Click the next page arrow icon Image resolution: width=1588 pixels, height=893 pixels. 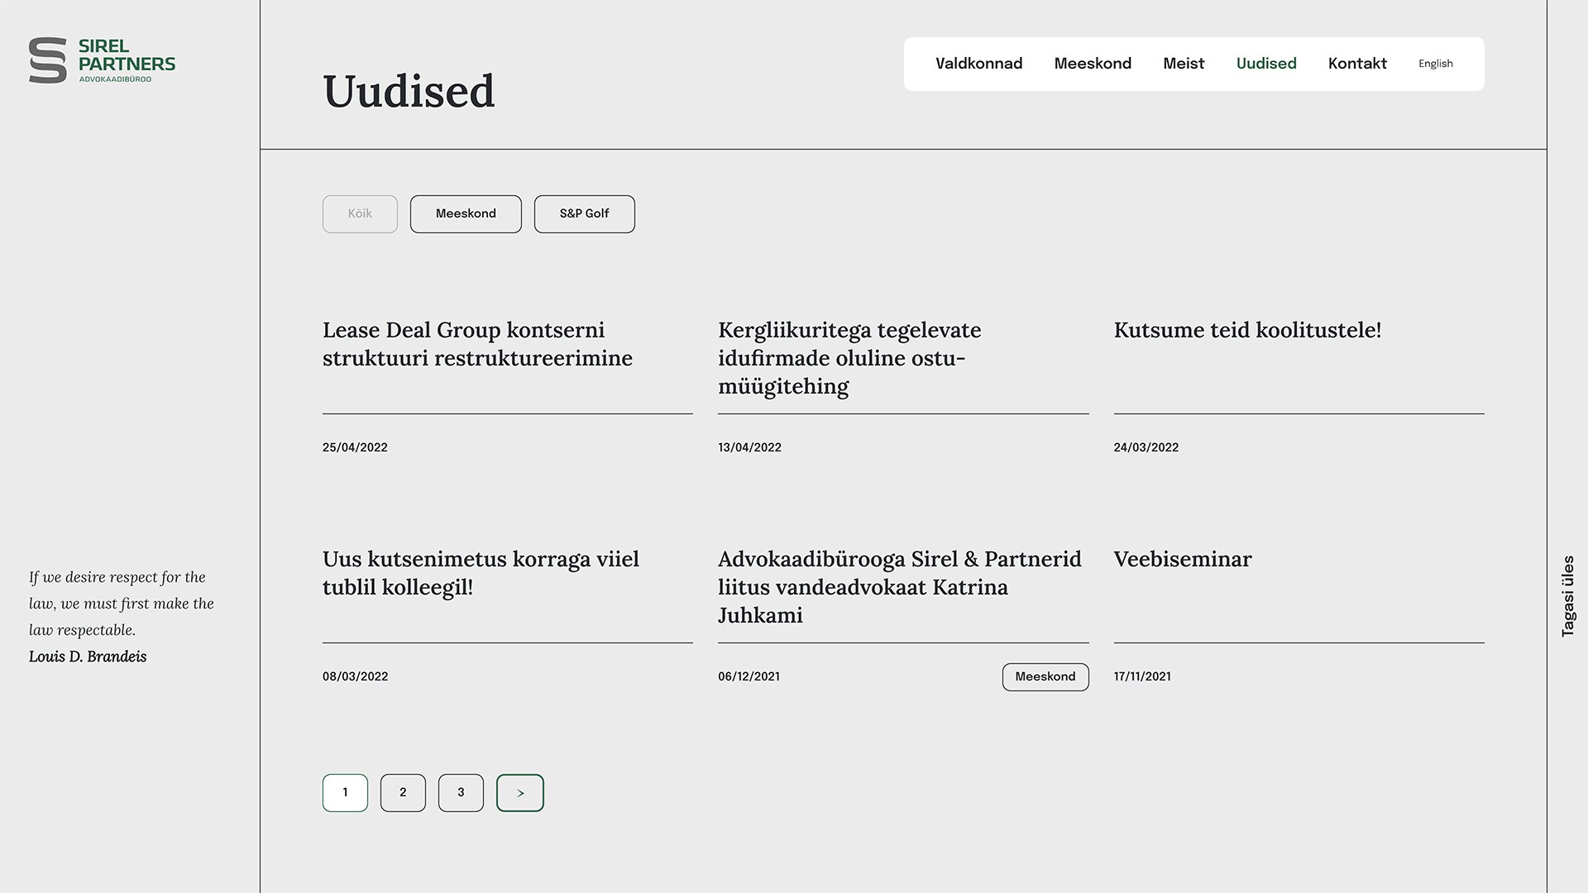(x=519, y=792)
